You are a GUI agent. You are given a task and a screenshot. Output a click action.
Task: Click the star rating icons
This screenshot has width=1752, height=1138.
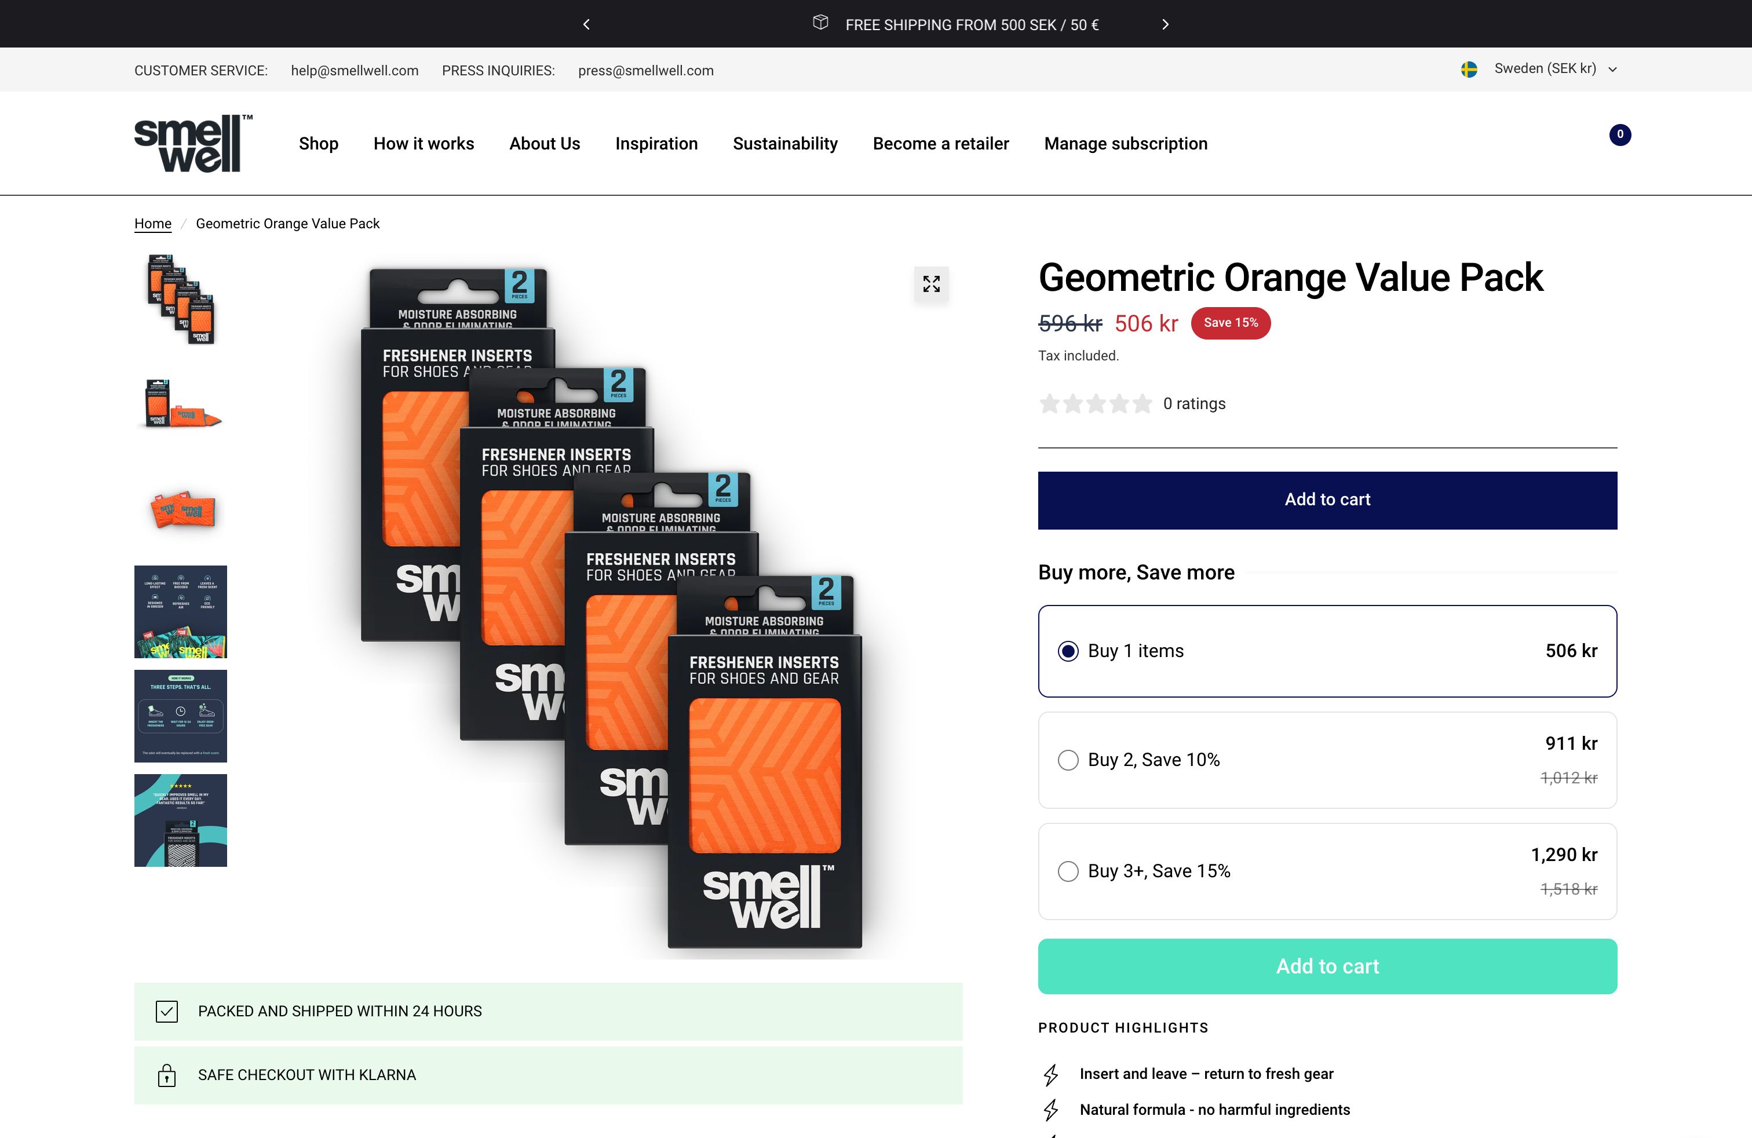(x=1094, y=403)
